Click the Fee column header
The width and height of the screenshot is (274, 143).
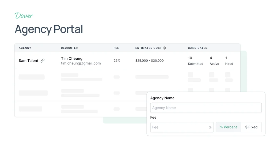click(x=116, y=48)
